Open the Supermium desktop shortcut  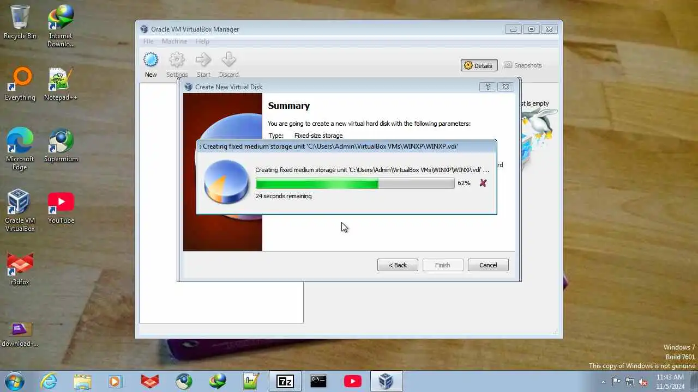(61, 146)
